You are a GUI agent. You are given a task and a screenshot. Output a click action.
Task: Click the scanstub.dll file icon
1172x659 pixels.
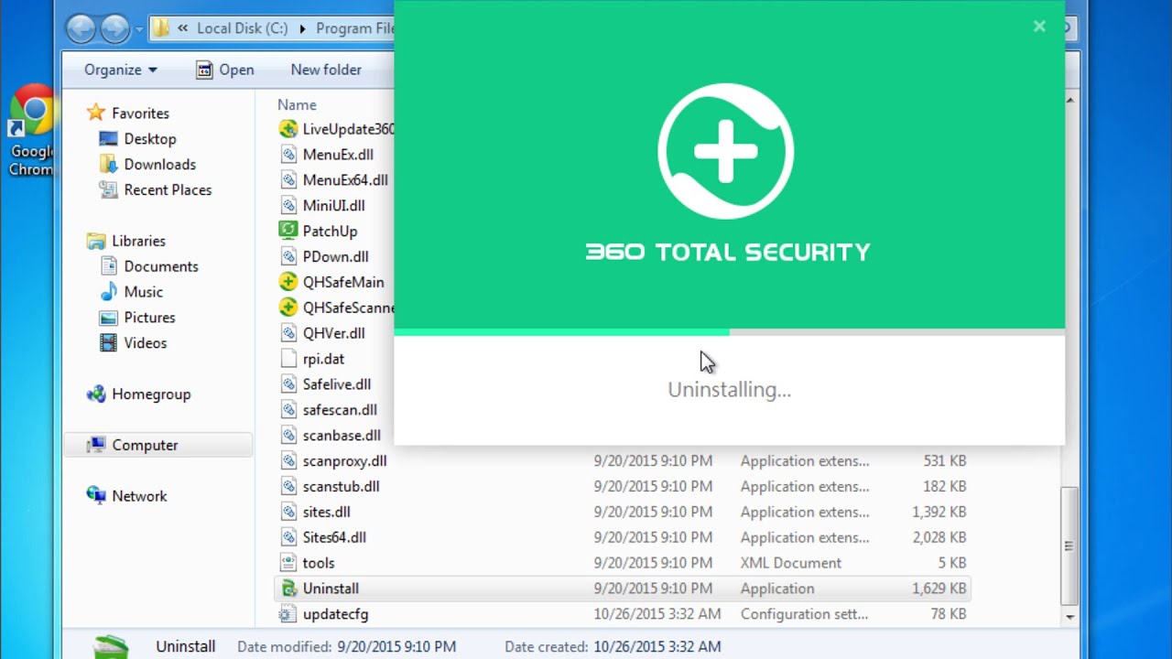pyautogui.click(x=288, y=487)
